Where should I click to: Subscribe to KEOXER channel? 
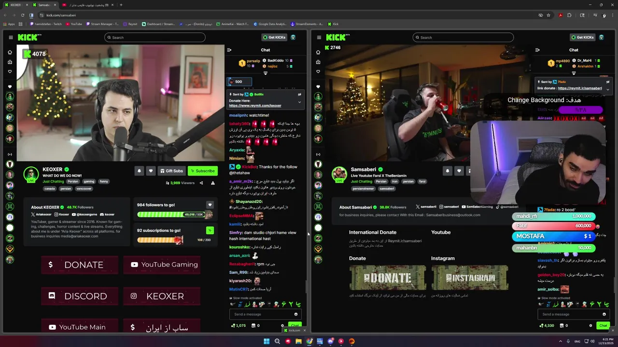point(202,171)
